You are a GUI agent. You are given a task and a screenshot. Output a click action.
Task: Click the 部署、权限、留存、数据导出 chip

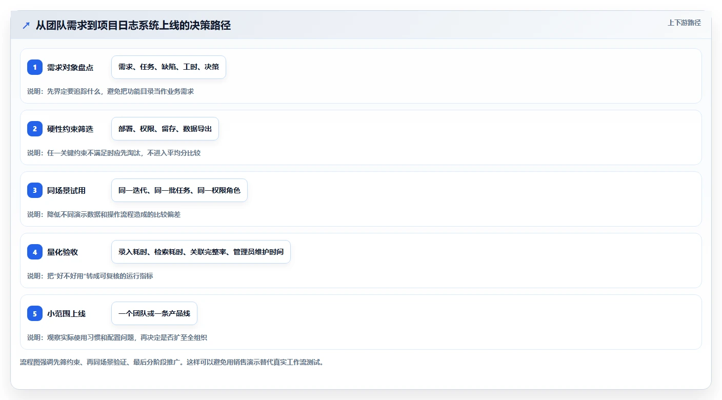pos(165,129)
